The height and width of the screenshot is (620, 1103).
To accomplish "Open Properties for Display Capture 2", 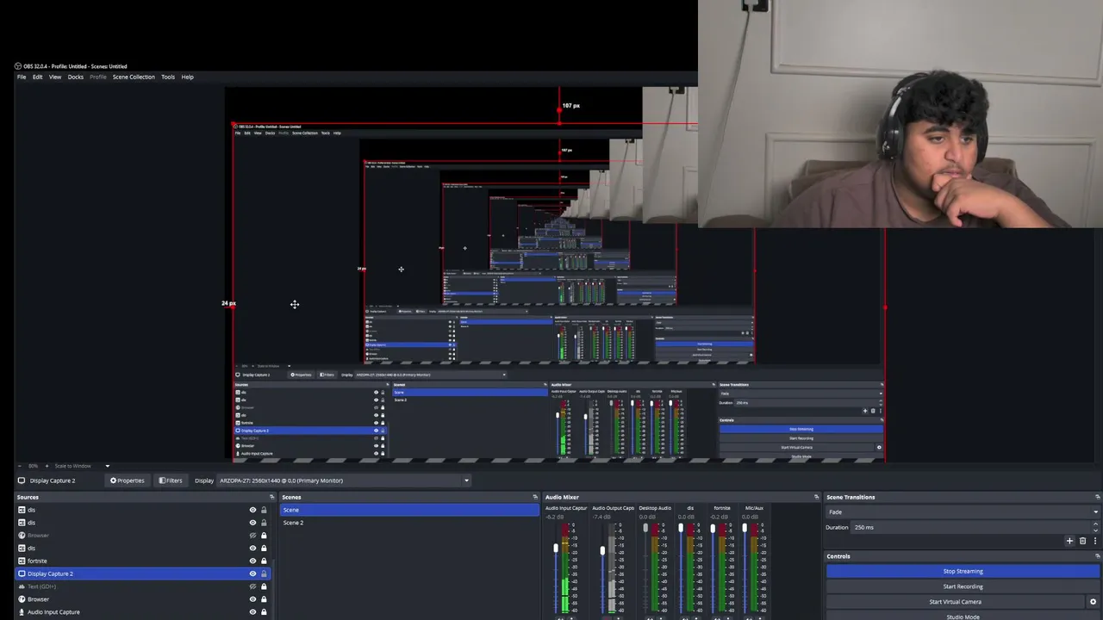I will tap(127, 480).
